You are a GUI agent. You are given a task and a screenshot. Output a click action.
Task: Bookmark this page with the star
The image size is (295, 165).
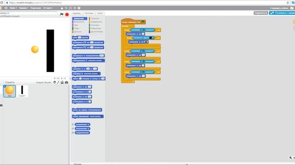click(288, 3)
